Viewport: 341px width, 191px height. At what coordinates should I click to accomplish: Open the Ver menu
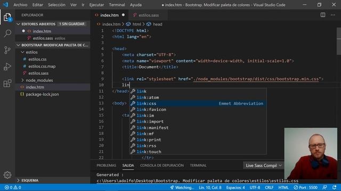pyautogui.click(x=74, y=5)
